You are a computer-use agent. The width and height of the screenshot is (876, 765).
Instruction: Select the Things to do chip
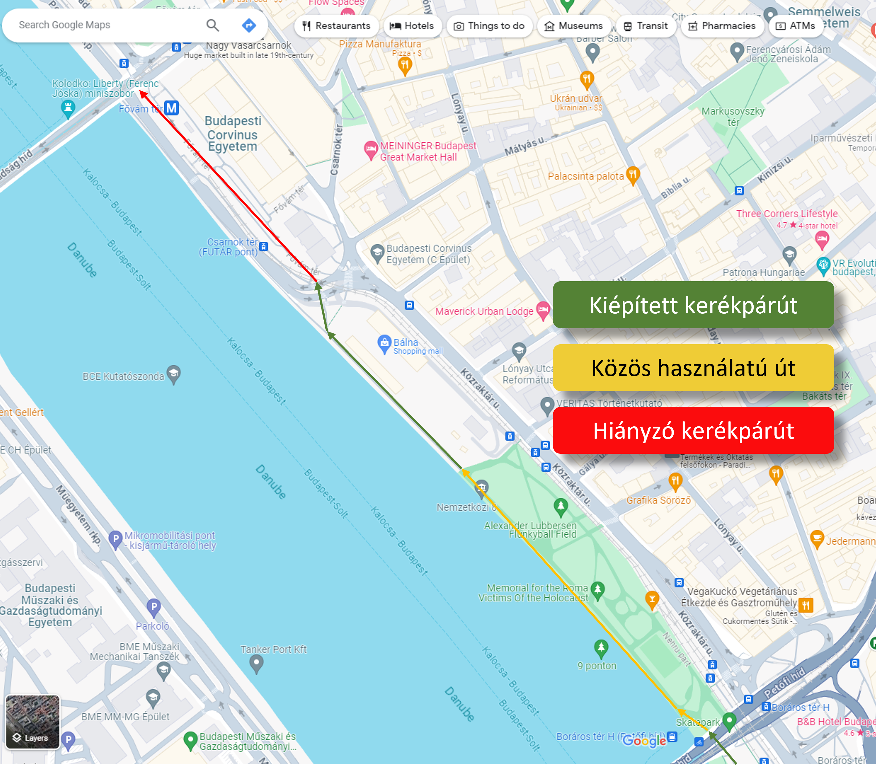(x=490, y=26)
